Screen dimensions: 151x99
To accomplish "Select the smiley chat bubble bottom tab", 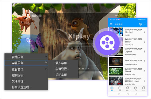I will [120, 89].
